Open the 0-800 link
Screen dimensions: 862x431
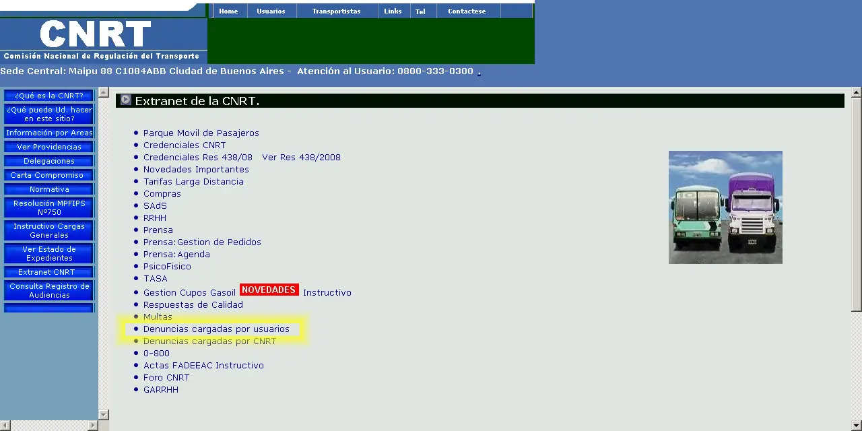(x=156, y=354)
